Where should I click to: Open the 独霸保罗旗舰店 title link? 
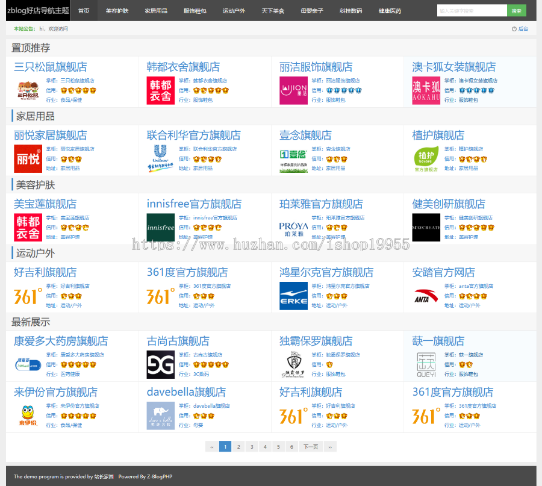click(316, 341)
